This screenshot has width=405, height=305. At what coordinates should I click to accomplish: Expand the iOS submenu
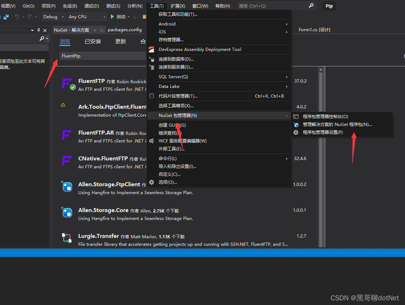pos(287,32)
